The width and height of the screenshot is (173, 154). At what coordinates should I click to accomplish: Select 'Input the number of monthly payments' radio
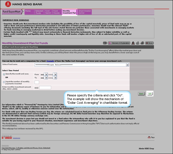pyautogui.click(x=4, y=82)
